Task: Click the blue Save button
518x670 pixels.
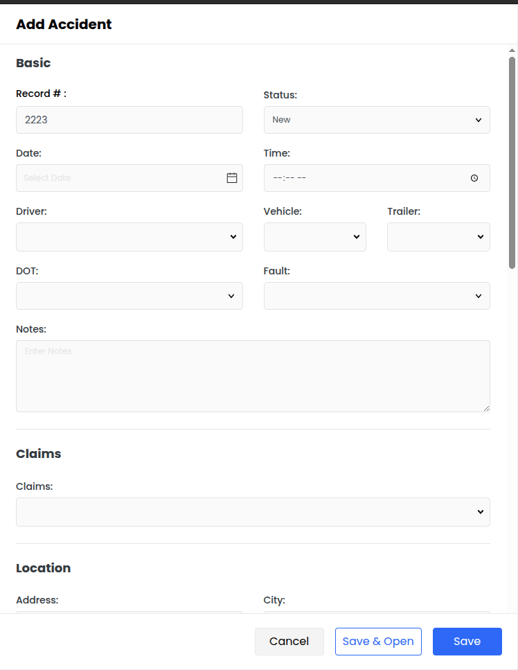Action: (x=467, y=642)
